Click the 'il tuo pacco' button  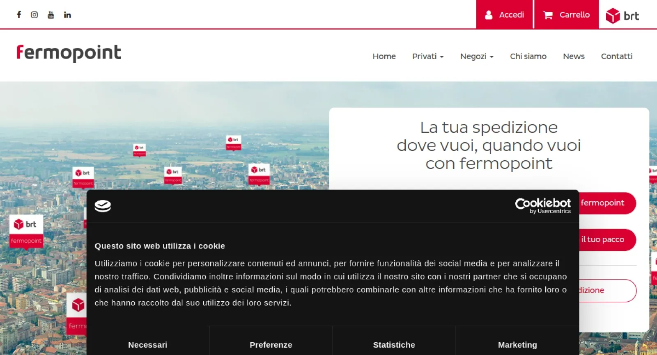coord(607,239)
